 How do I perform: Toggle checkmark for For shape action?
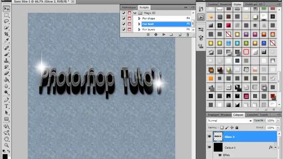[x=124, y=19]
